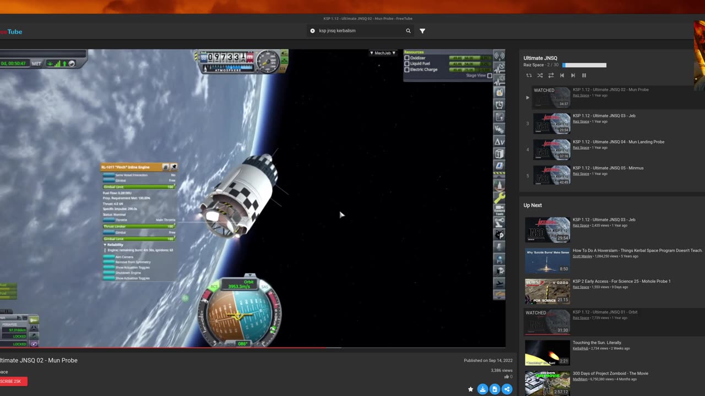Tick the Electric Charge resource checkbox
705x396 pixels.
click(407, 70)
